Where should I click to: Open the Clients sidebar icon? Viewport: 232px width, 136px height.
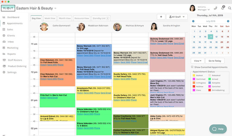[x=4, y=35]
